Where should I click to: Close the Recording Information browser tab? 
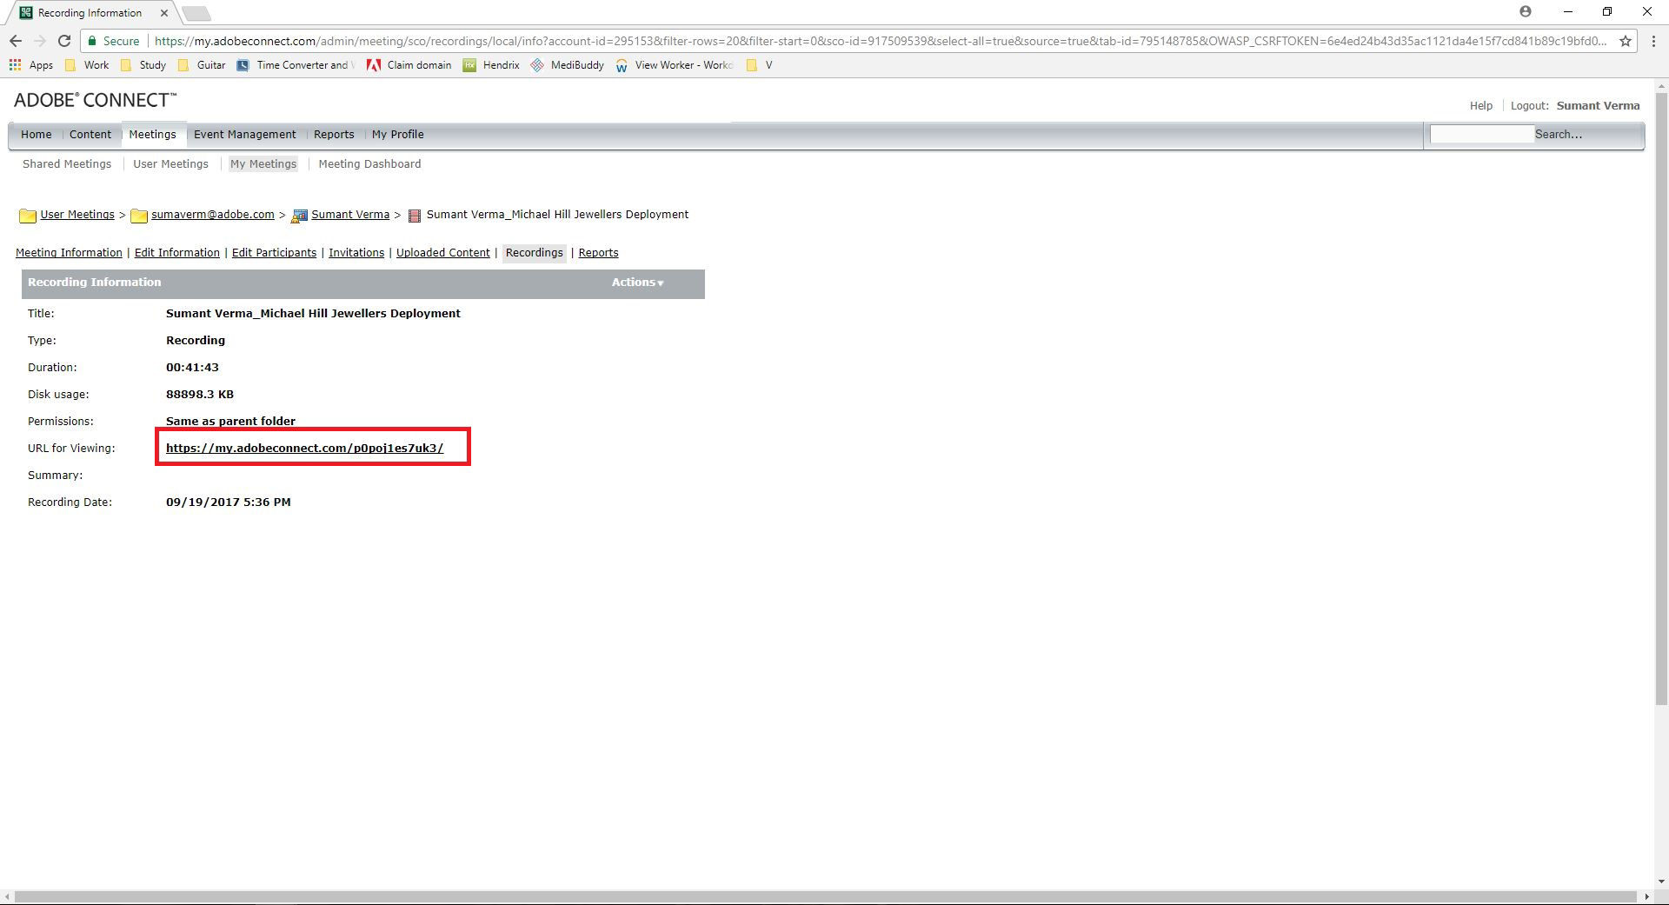point(163,13)
